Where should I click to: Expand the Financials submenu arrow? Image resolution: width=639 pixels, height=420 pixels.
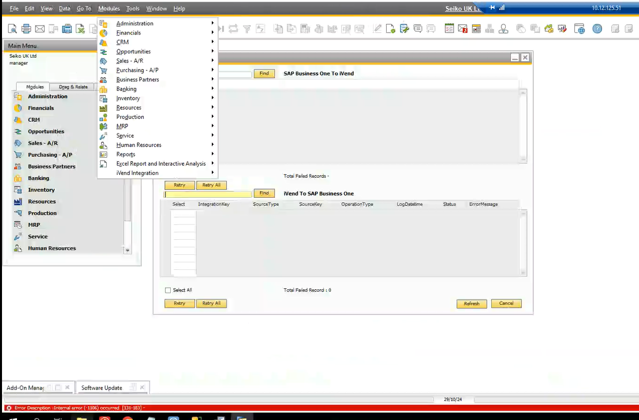click(x=213, y=33)
